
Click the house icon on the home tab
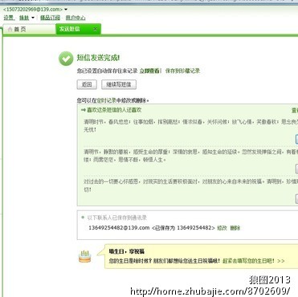click(x=10, y=29)
